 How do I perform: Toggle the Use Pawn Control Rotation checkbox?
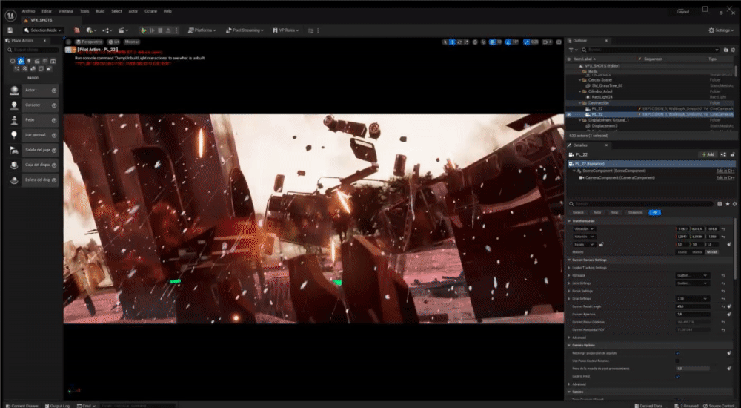(677, 361)
